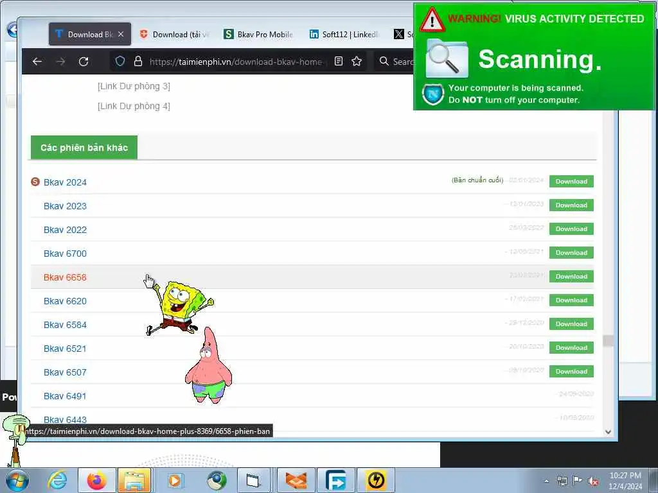Open the [Link Dự phòng 3] link
The height and width of the screenshot is (493, 658).
tap(134, 86)
